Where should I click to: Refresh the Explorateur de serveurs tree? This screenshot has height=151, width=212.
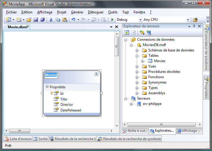tap(127, 33)
